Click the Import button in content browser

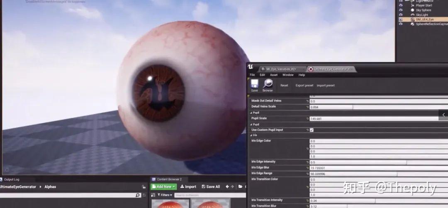(188, 186)
